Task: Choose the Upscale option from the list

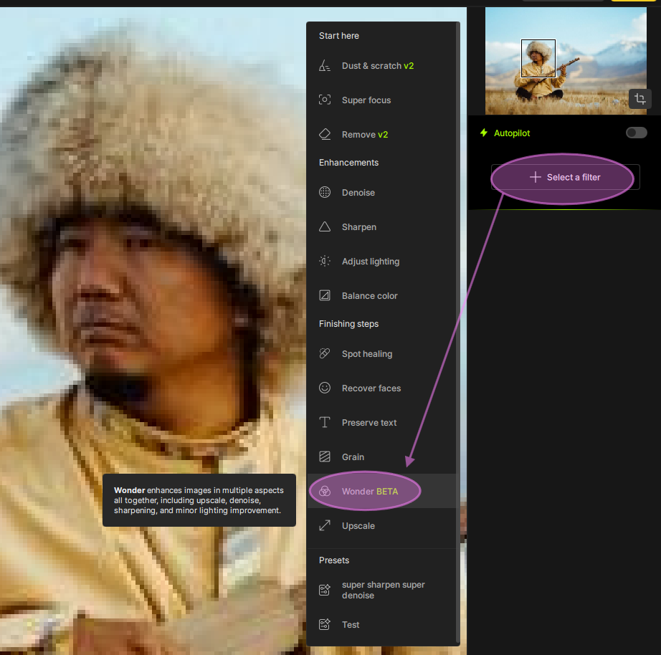Action: pyautogui.click(x=357, y=525)
